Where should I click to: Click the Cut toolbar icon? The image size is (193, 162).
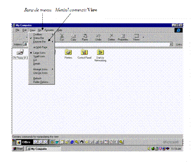click(x=62, y=37)
